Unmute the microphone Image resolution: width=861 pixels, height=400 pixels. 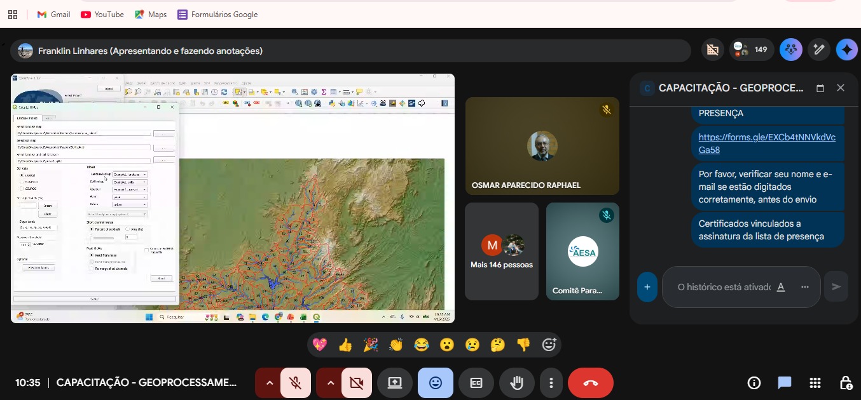(295, 383)
